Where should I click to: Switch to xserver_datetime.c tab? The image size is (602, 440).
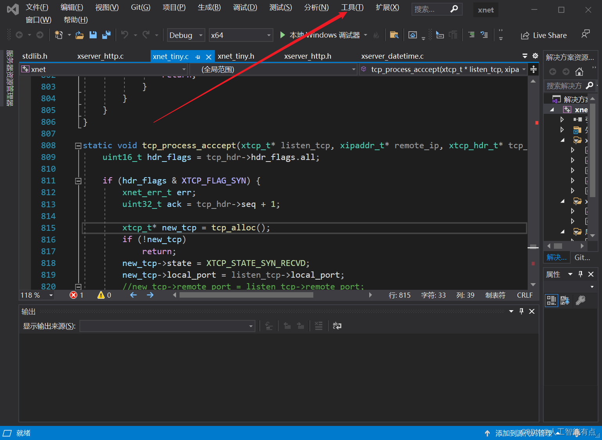click(392, 56)
